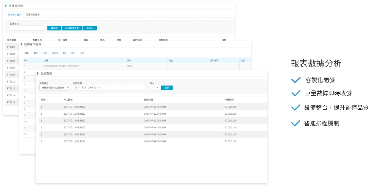Screen dimensions: 374x187
Task: Select operator row PT0001
Action: [x=11, y=47]
